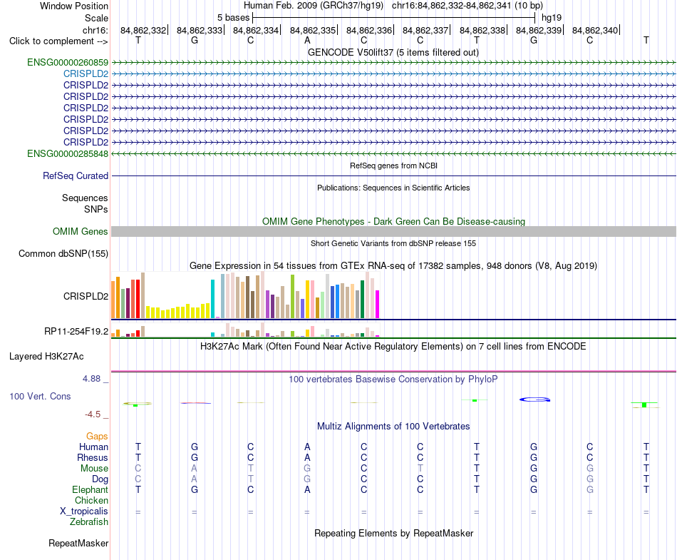Click the 'Click to complement -->' label
The height and width of the screenshot is (560, 677).
[x=58, y=41]
